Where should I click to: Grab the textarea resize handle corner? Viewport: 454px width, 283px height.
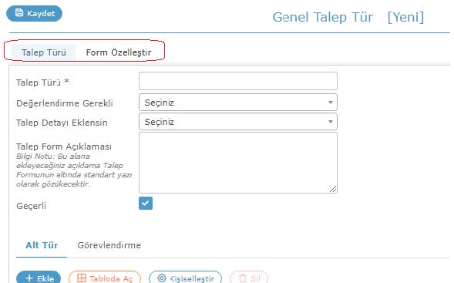click(333, 189)
